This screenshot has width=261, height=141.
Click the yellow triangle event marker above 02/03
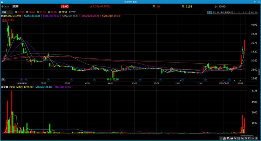(240, 81)
